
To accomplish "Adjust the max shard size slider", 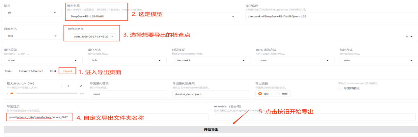I will tap(12, 94).
